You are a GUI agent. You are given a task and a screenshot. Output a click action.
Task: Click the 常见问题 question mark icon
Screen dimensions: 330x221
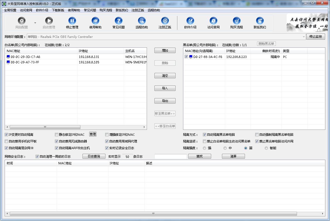pyautogui.click(x=119, y=21)
